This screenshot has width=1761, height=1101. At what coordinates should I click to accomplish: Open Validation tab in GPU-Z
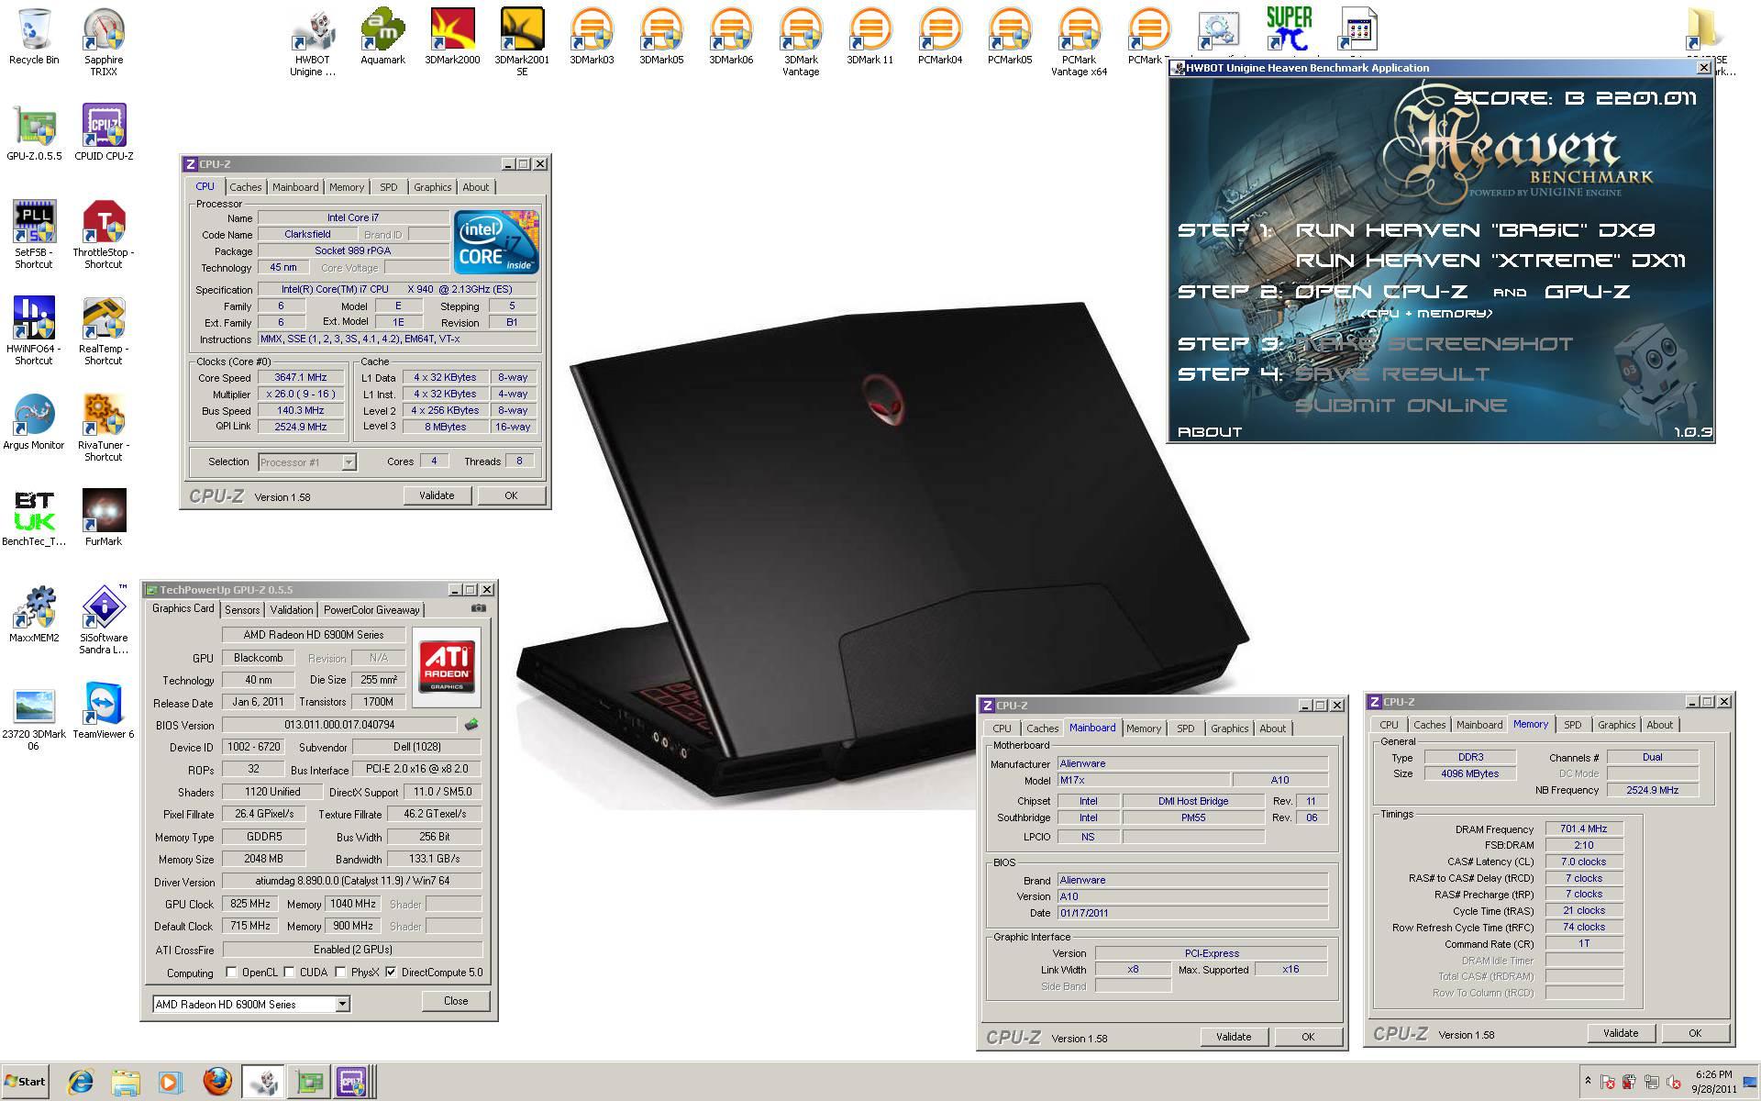[x=292, y=610]
